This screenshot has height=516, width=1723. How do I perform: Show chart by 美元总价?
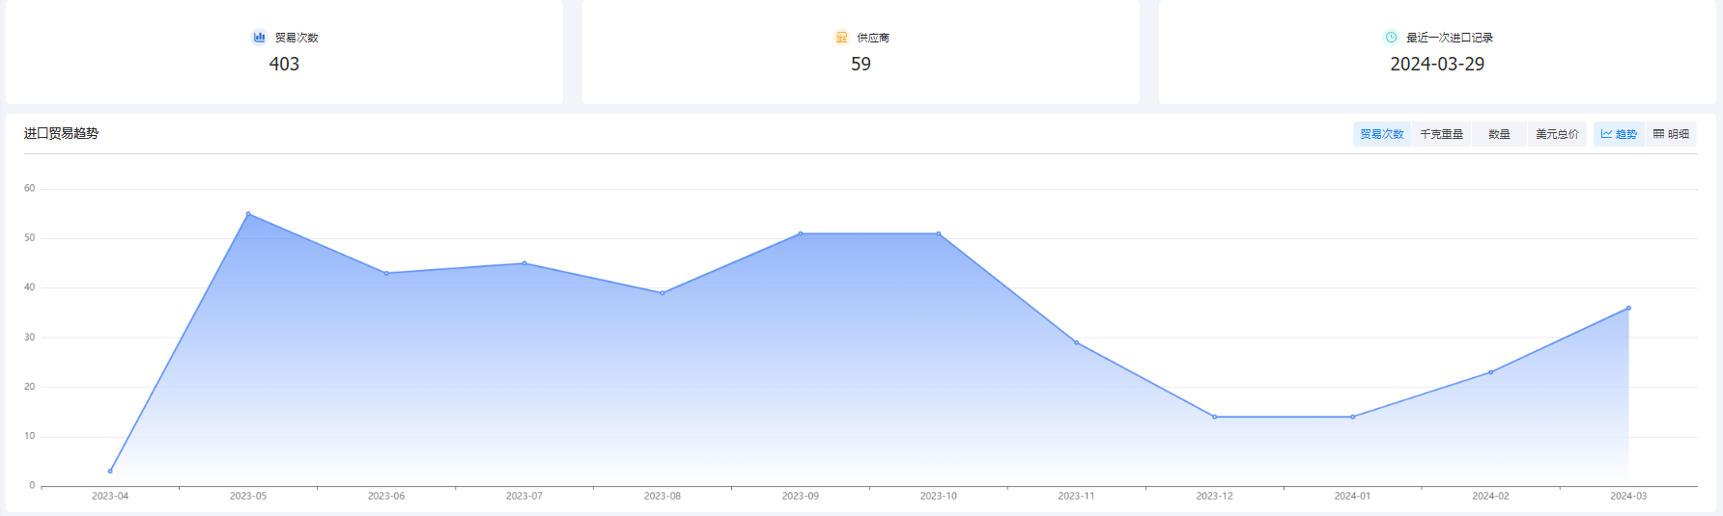[1557, 134]
